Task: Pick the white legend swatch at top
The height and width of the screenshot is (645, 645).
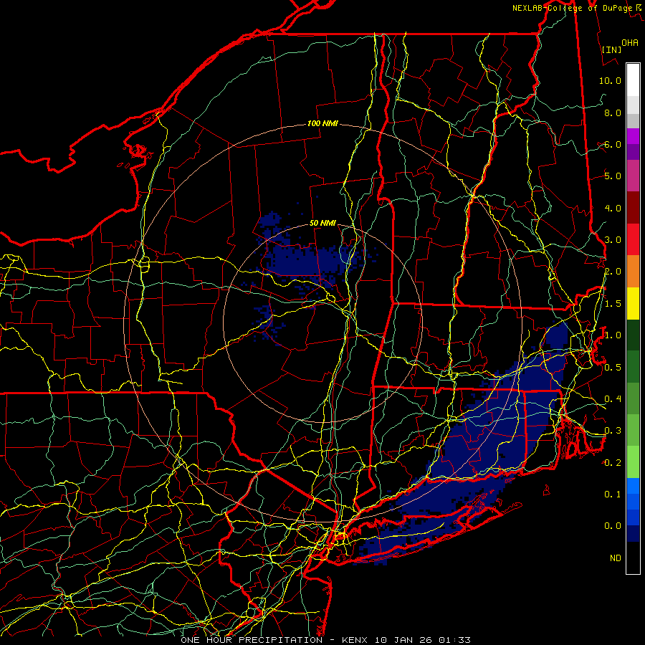Action: (633, 80)
